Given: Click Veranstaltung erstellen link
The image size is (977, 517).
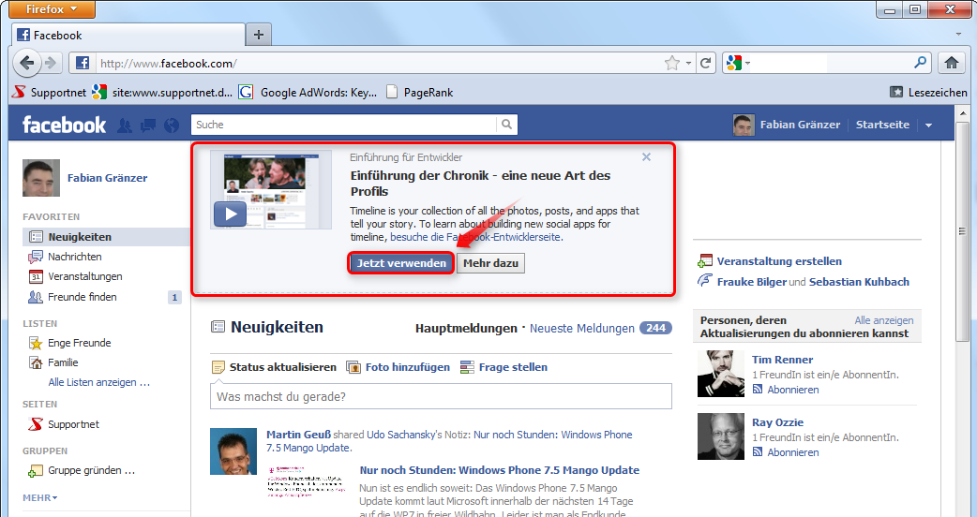Looking at the screenshot, I should (779, 261).
